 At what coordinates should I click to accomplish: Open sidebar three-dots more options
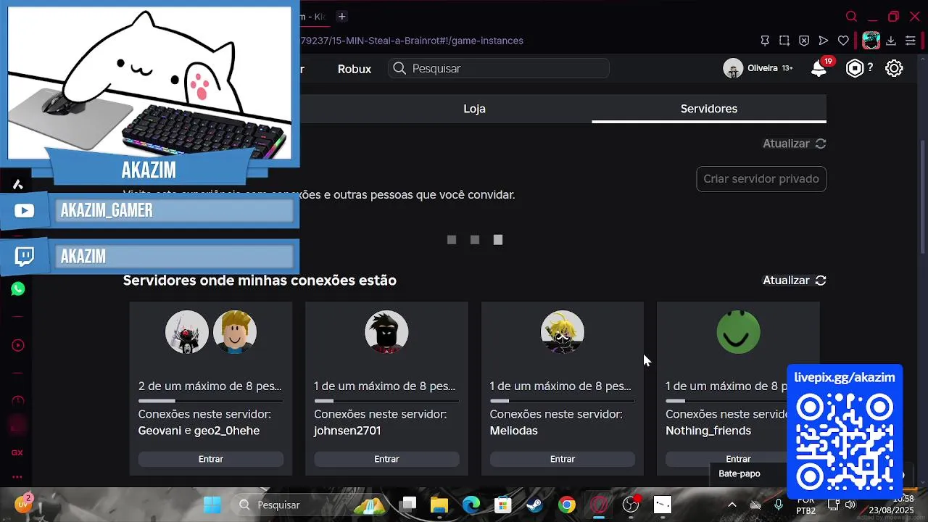(x=17, y=477)
